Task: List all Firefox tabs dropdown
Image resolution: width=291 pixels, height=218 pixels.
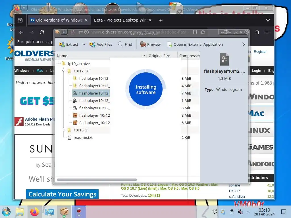Action: 268,20
